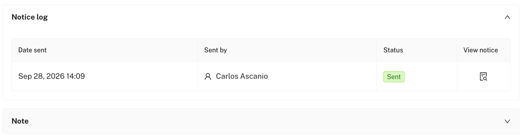Click the Status column header
The height and width of the screenshot is (135, 526).
[x=393, y=50]
